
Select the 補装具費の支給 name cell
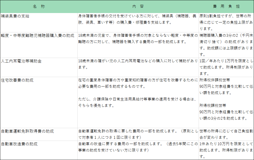(15, 16)
